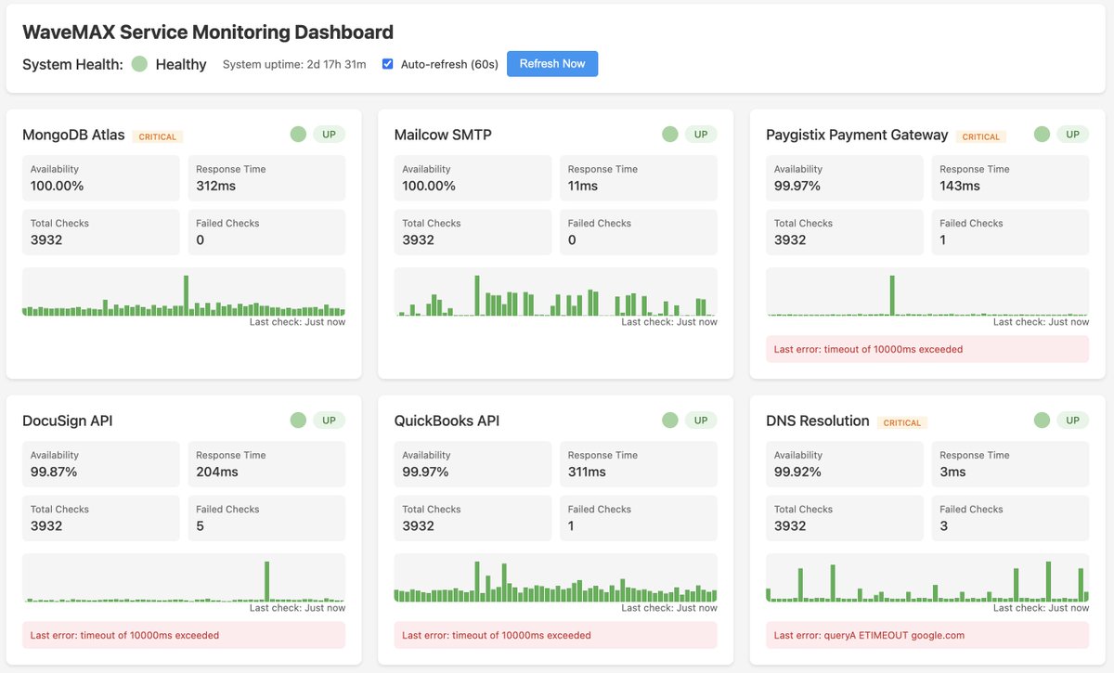
Task: Select the MongoDB Atlas card title
Action: click(73, 135)
